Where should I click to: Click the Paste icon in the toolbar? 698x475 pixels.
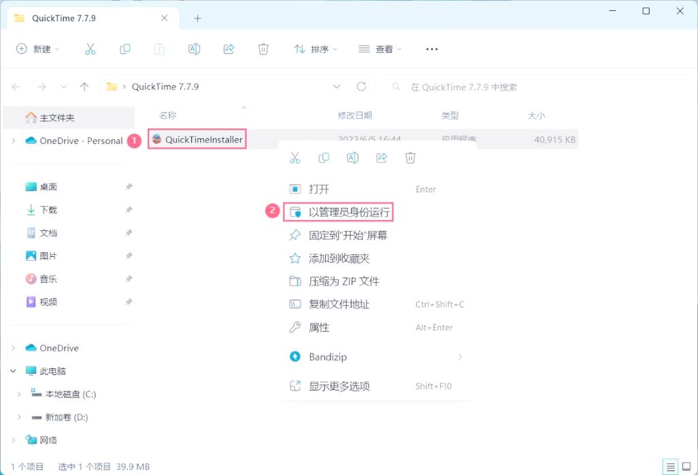tap(160, 49)
